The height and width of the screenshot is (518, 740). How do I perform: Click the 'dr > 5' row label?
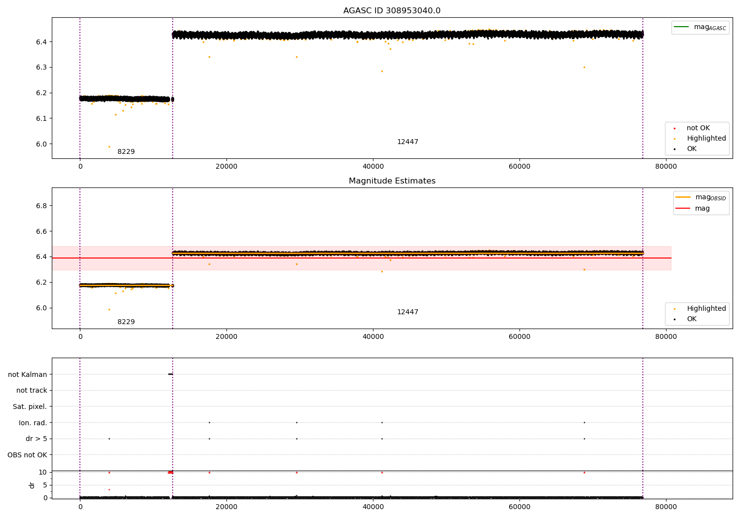[36, 439]
